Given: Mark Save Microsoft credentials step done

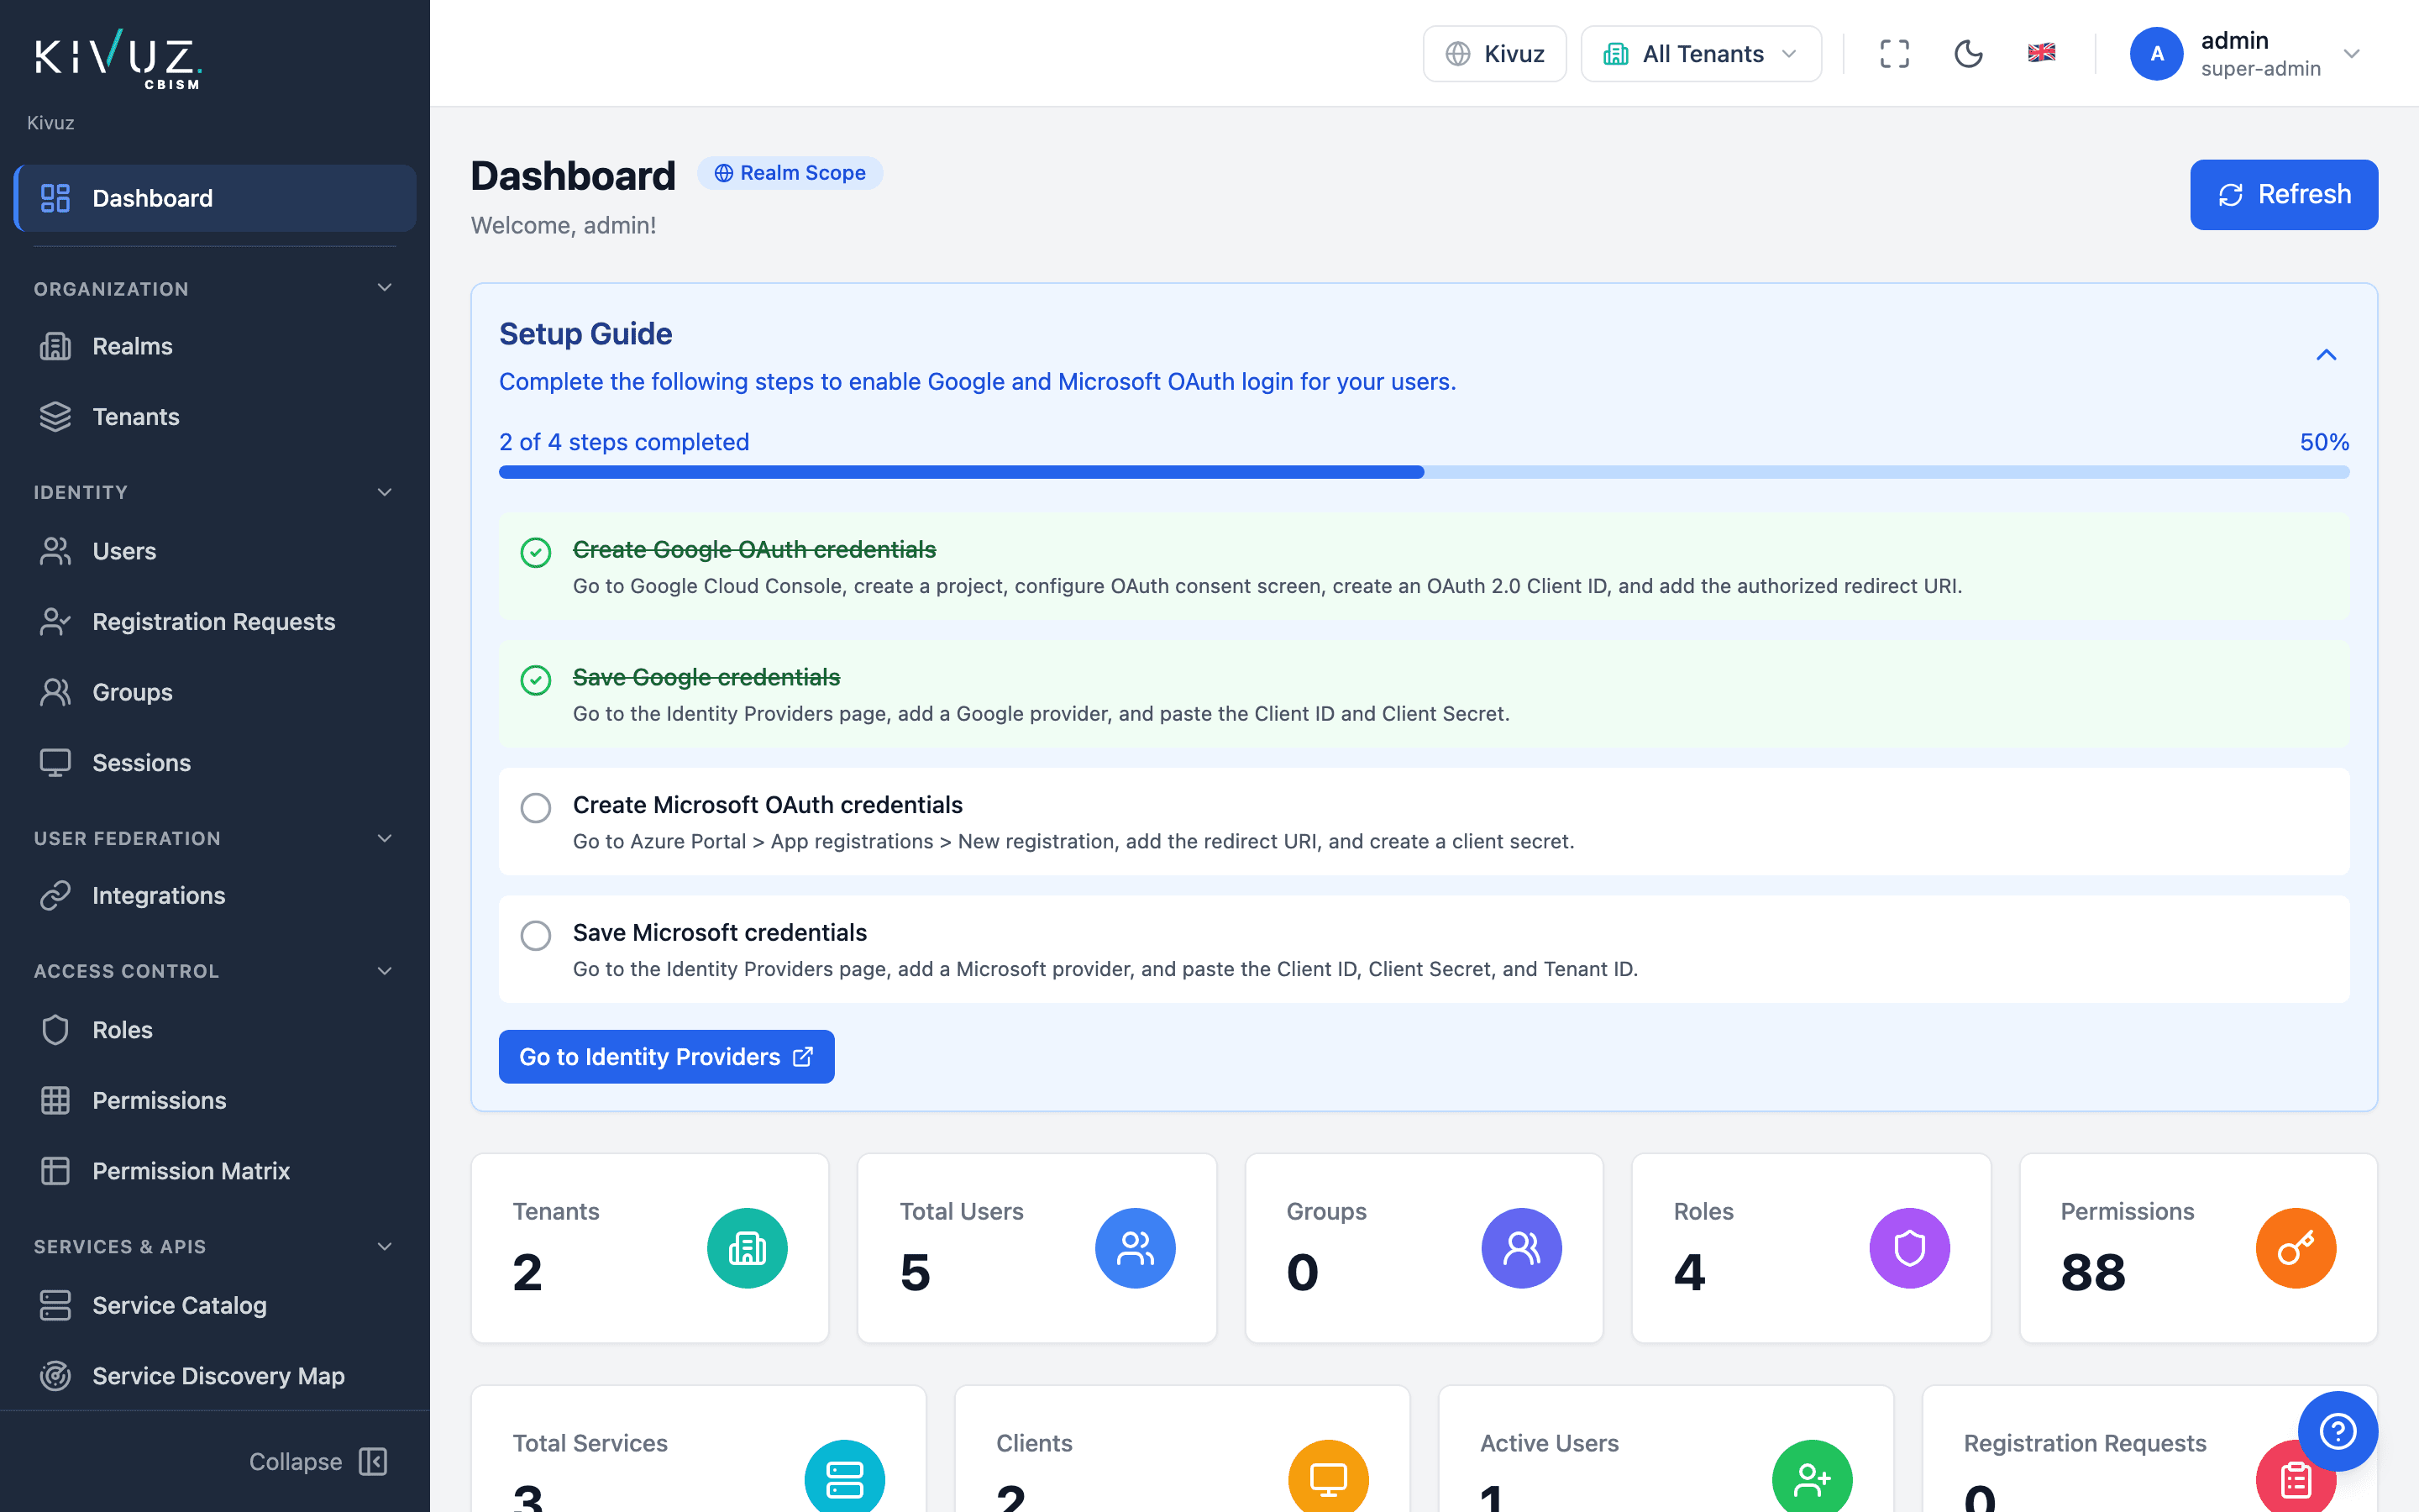Looking at the screenshot, I should coord(536,935).
